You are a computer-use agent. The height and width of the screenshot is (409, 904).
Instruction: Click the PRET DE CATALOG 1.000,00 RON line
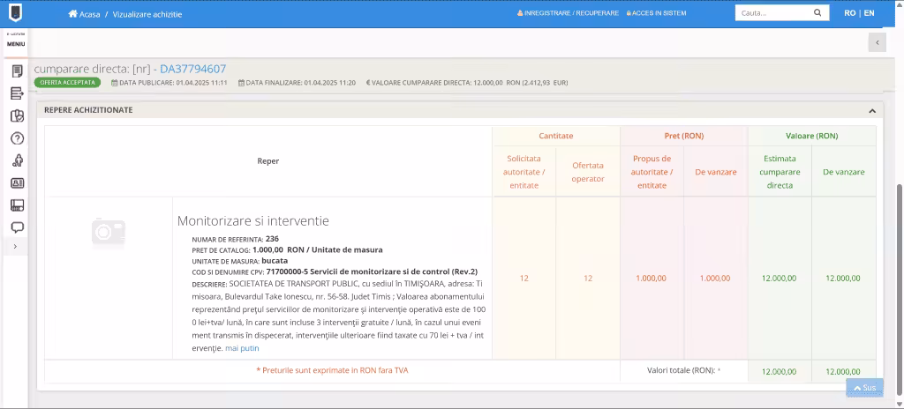pyautogui.click(x=287, y=250)
